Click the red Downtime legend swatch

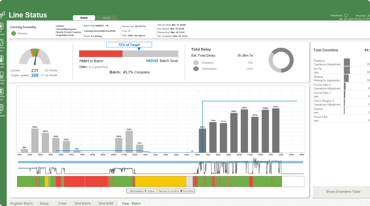click(181, 191)
